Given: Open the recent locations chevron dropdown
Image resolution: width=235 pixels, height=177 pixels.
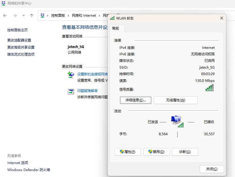Looking at the screenshot, I should pos(23,16).
